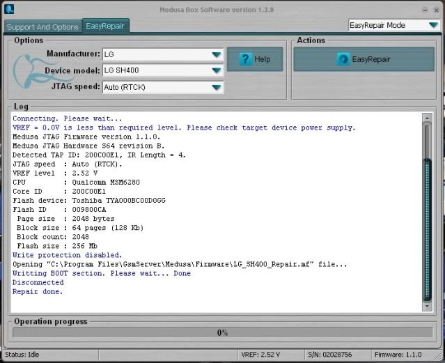Click the log scrollbar down arrow
445x363 pixels.
[427, 306]
